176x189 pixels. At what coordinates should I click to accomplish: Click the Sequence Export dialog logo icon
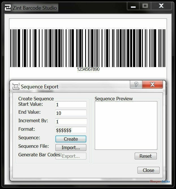(16, 86)
